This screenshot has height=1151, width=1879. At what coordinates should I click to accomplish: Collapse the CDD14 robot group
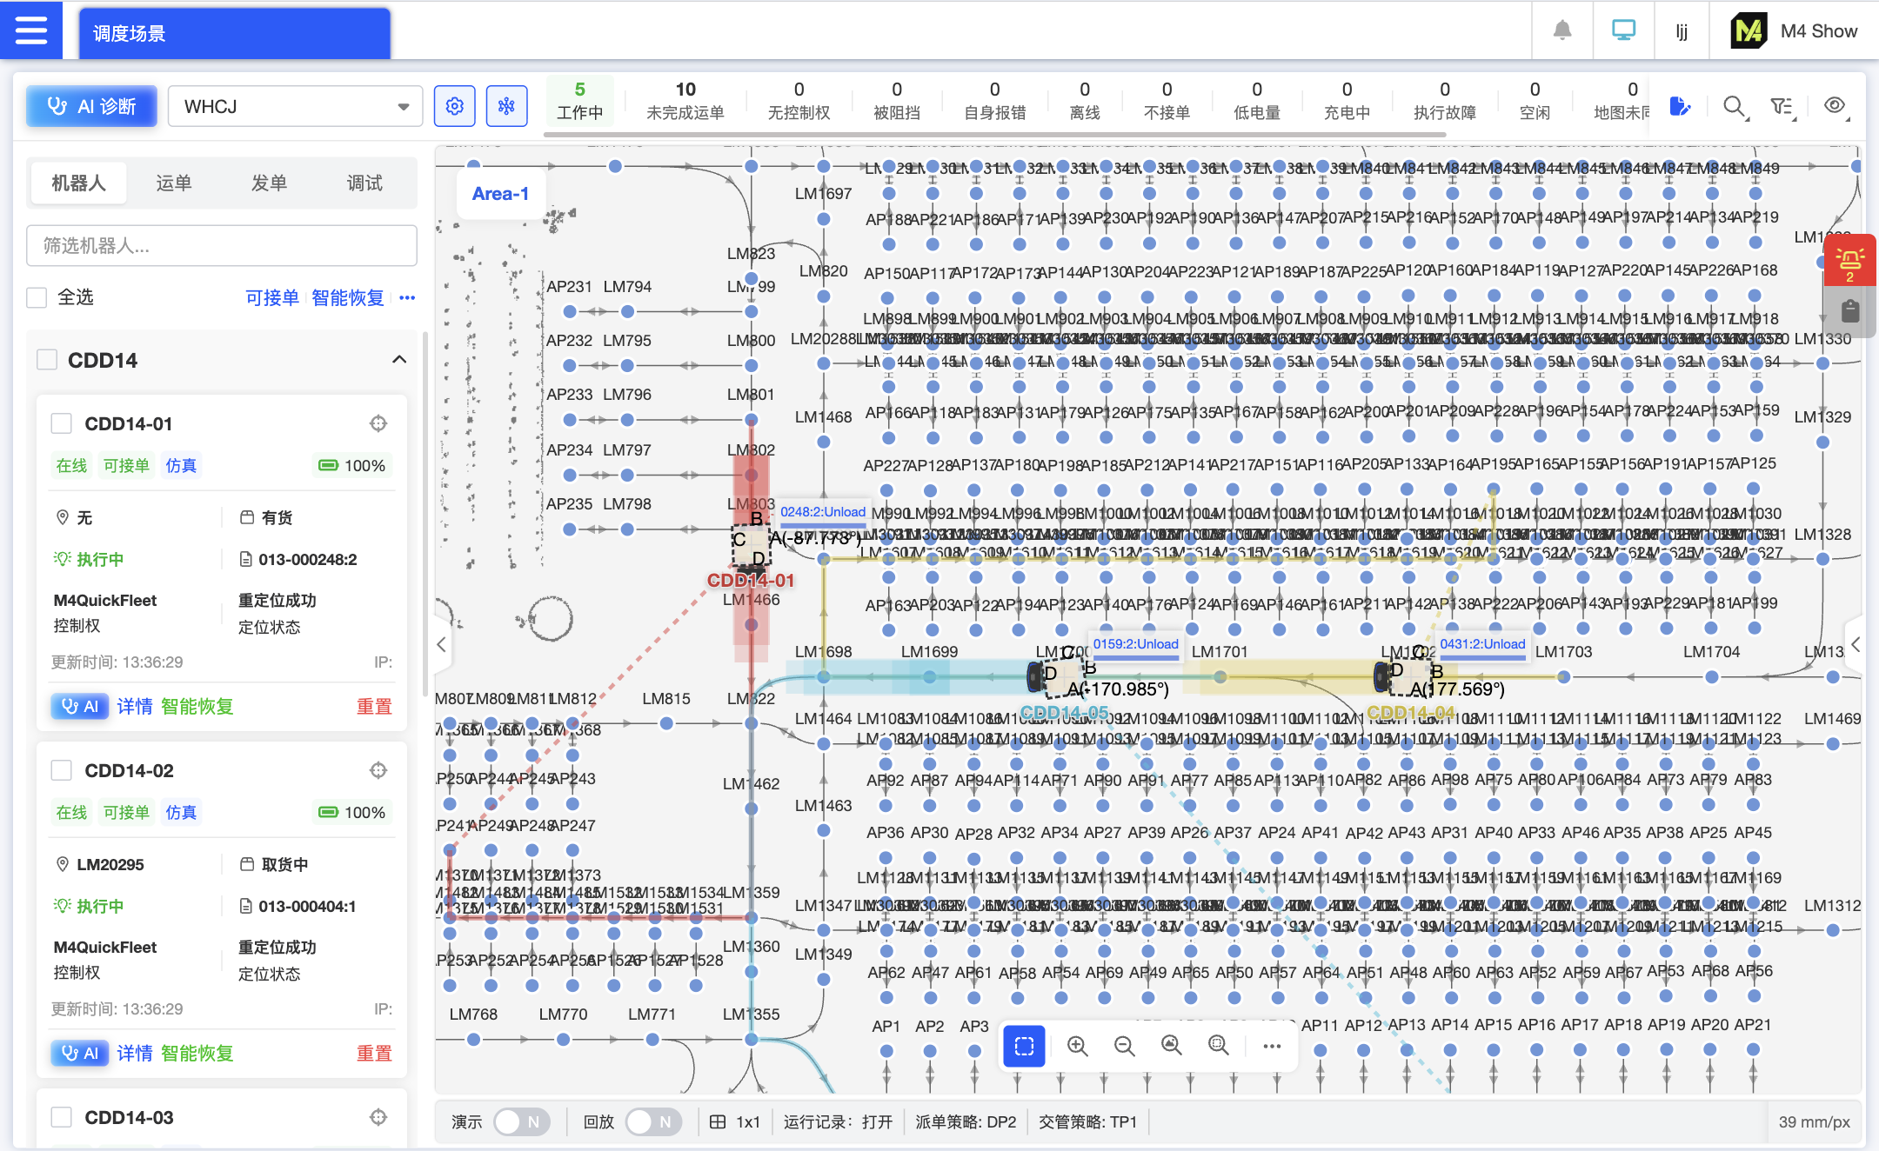point(399,360)
